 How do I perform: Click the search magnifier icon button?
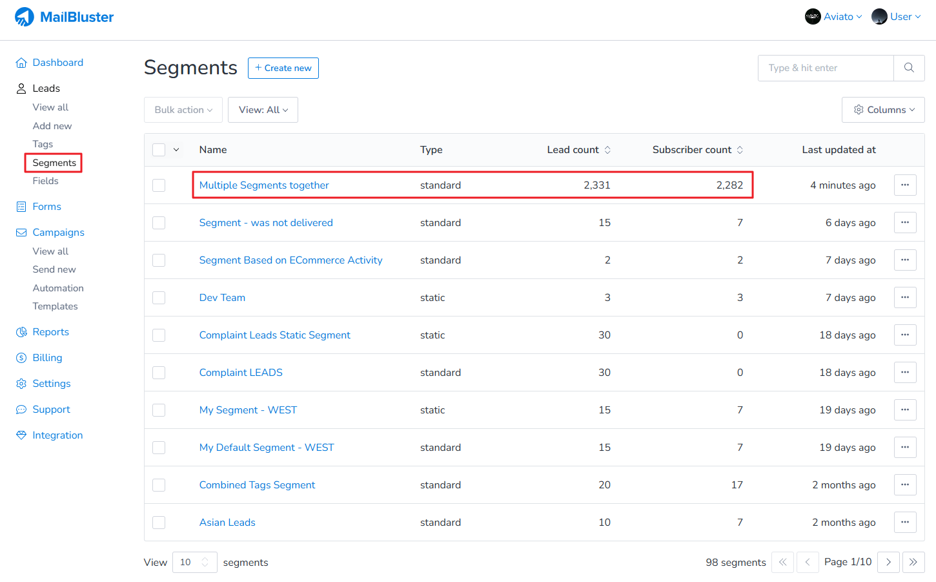909,68
